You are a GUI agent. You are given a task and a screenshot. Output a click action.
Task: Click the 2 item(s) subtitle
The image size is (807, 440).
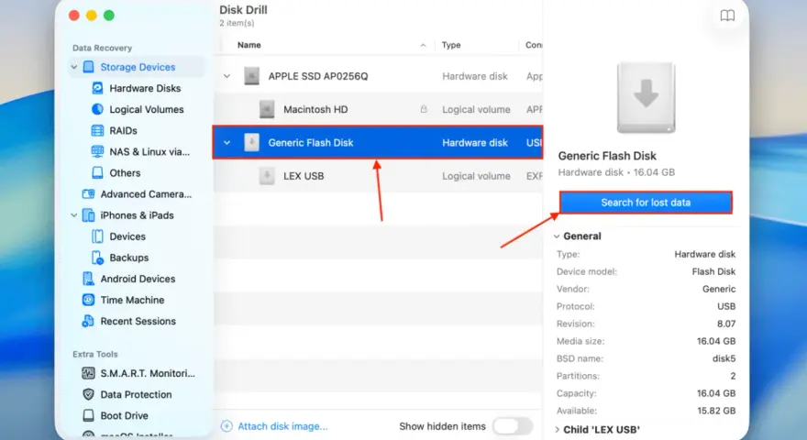237,23
